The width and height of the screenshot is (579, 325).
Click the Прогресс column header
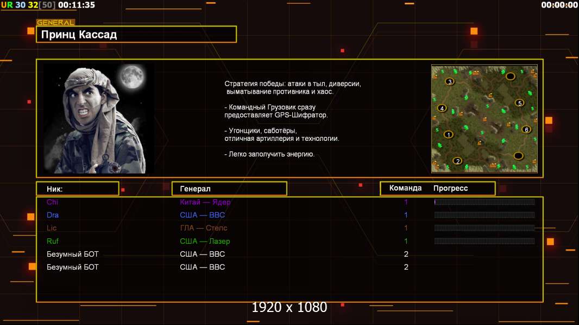coord(450,188)
